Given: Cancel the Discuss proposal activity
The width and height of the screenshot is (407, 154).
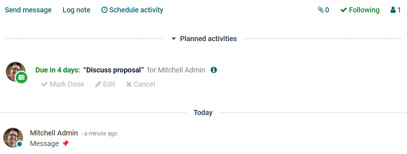Looking at the screenshot, I should [x=141, y=84].
